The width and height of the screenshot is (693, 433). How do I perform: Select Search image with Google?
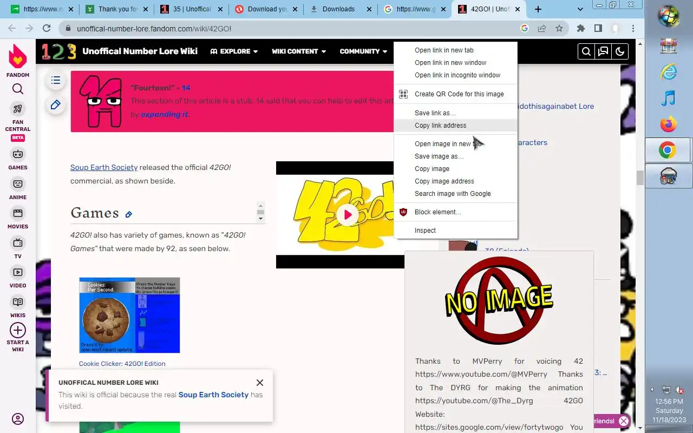tap(456, 194)
